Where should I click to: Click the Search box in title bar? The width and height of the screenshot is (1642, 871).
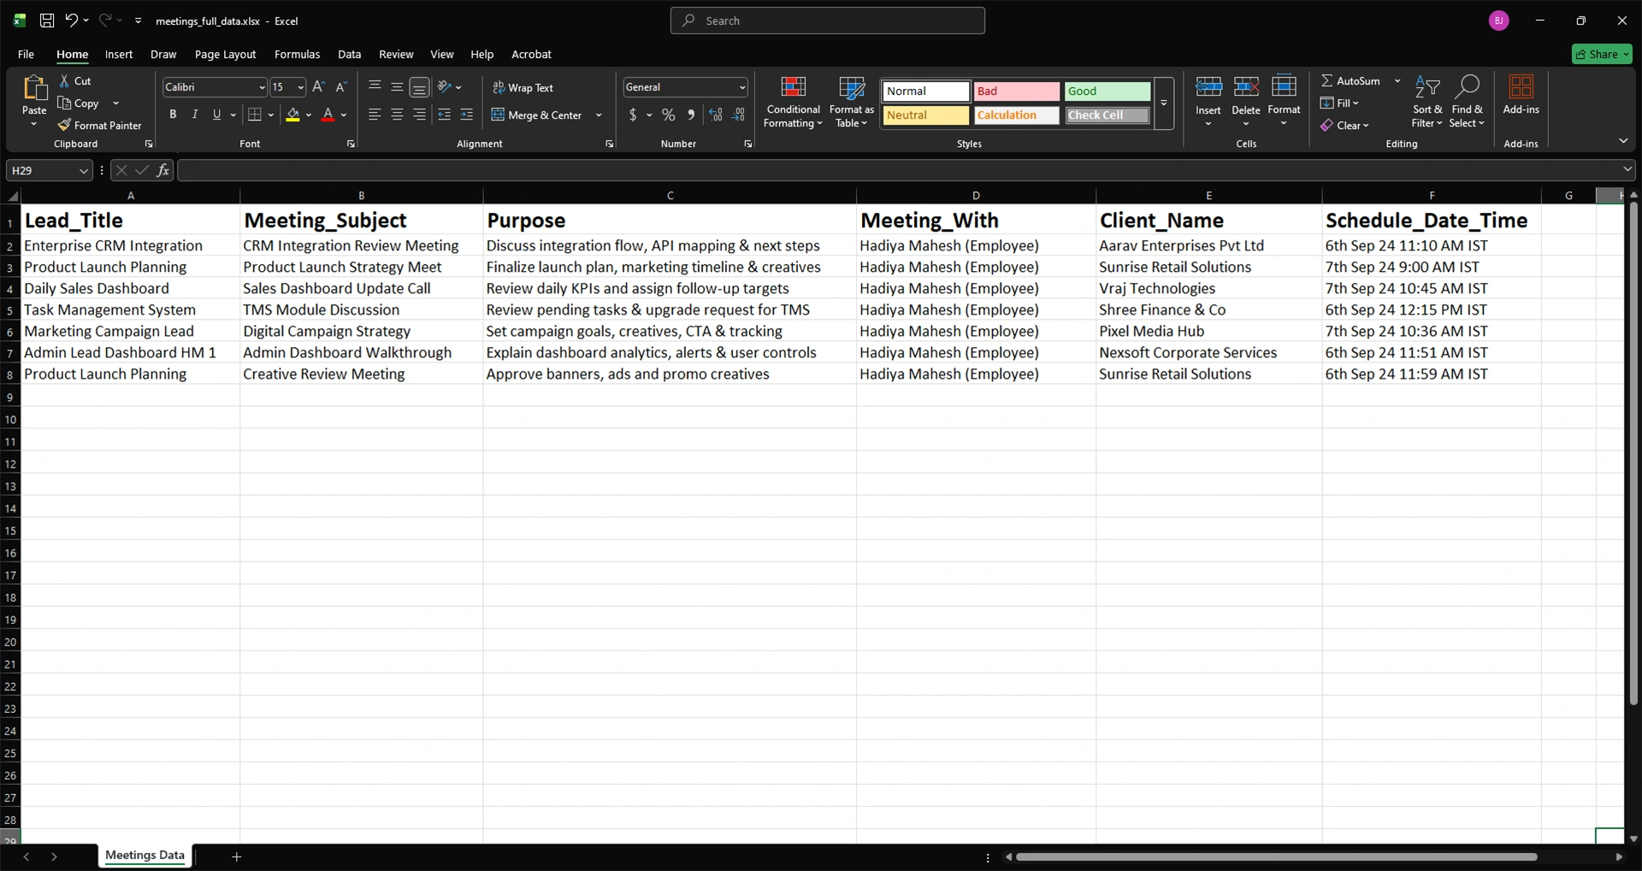pyautogui.click(x=827, y=21)
